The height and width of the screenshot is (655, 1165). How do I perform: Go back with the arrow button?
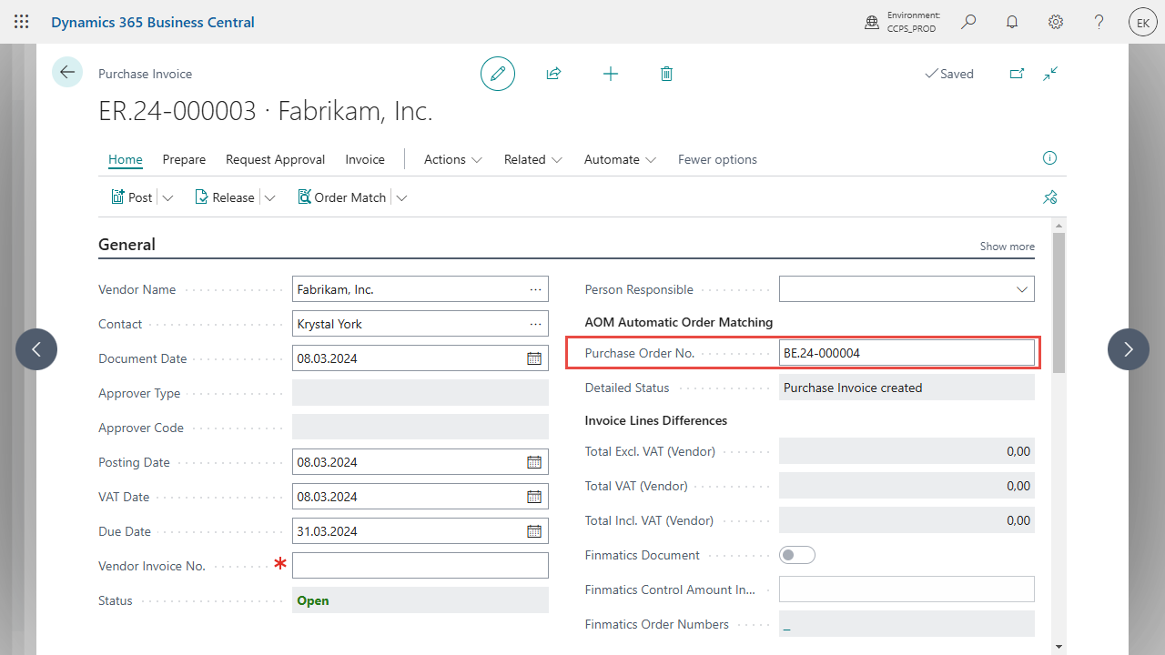(67, 72)
